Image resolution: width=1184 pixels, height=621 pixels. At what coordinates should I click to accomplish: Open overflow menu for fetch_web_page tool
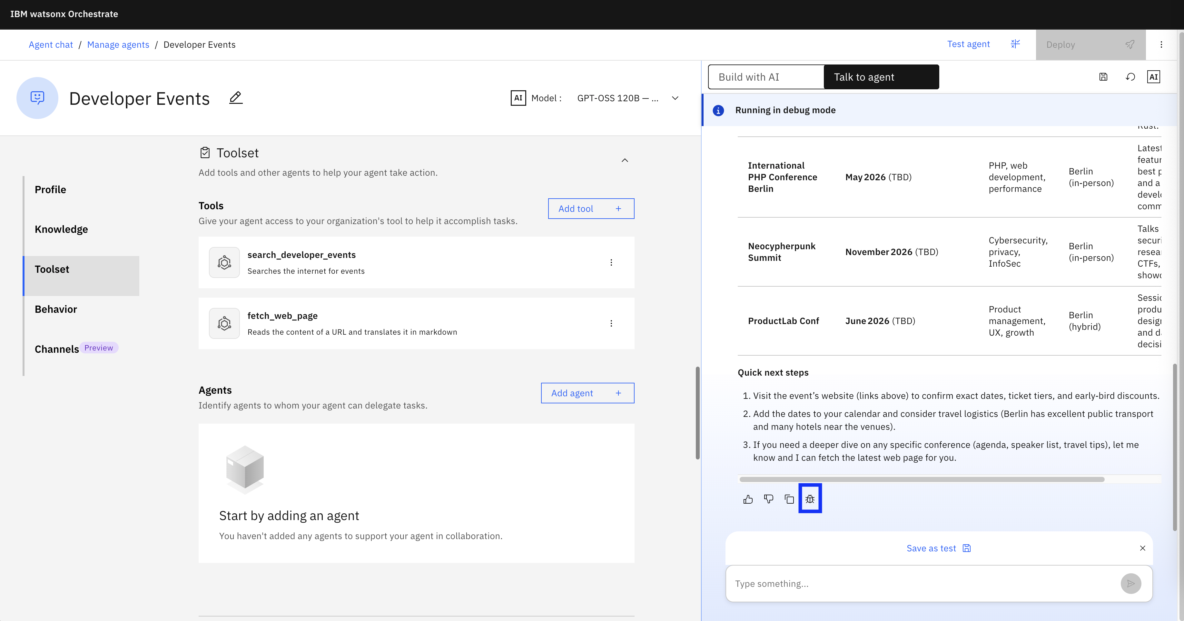(611, 323)
